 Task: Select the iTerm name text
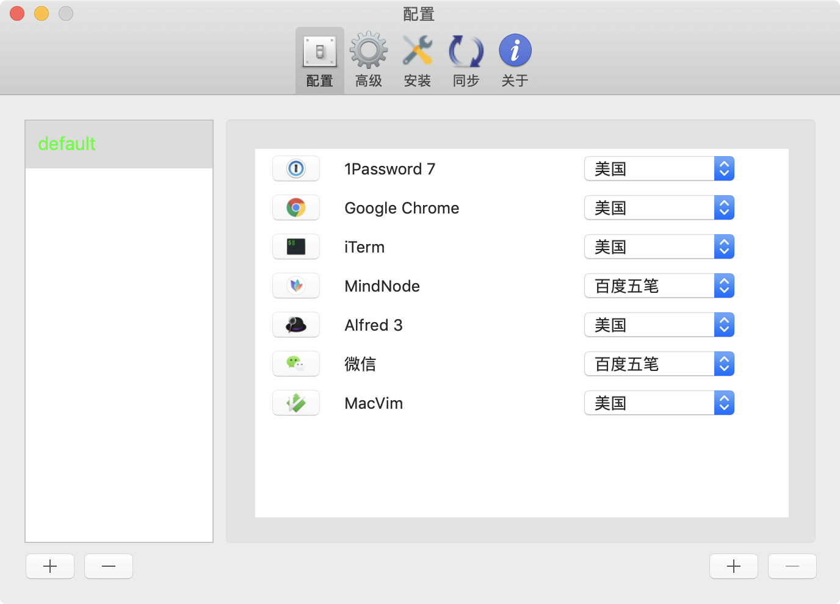[x=364, y=247]
